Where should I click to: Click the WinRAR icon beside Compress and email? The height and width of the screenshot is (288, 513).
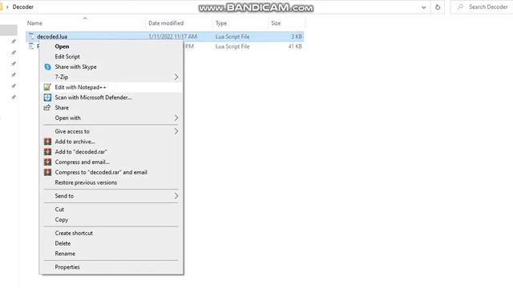[x=47, y=162]
